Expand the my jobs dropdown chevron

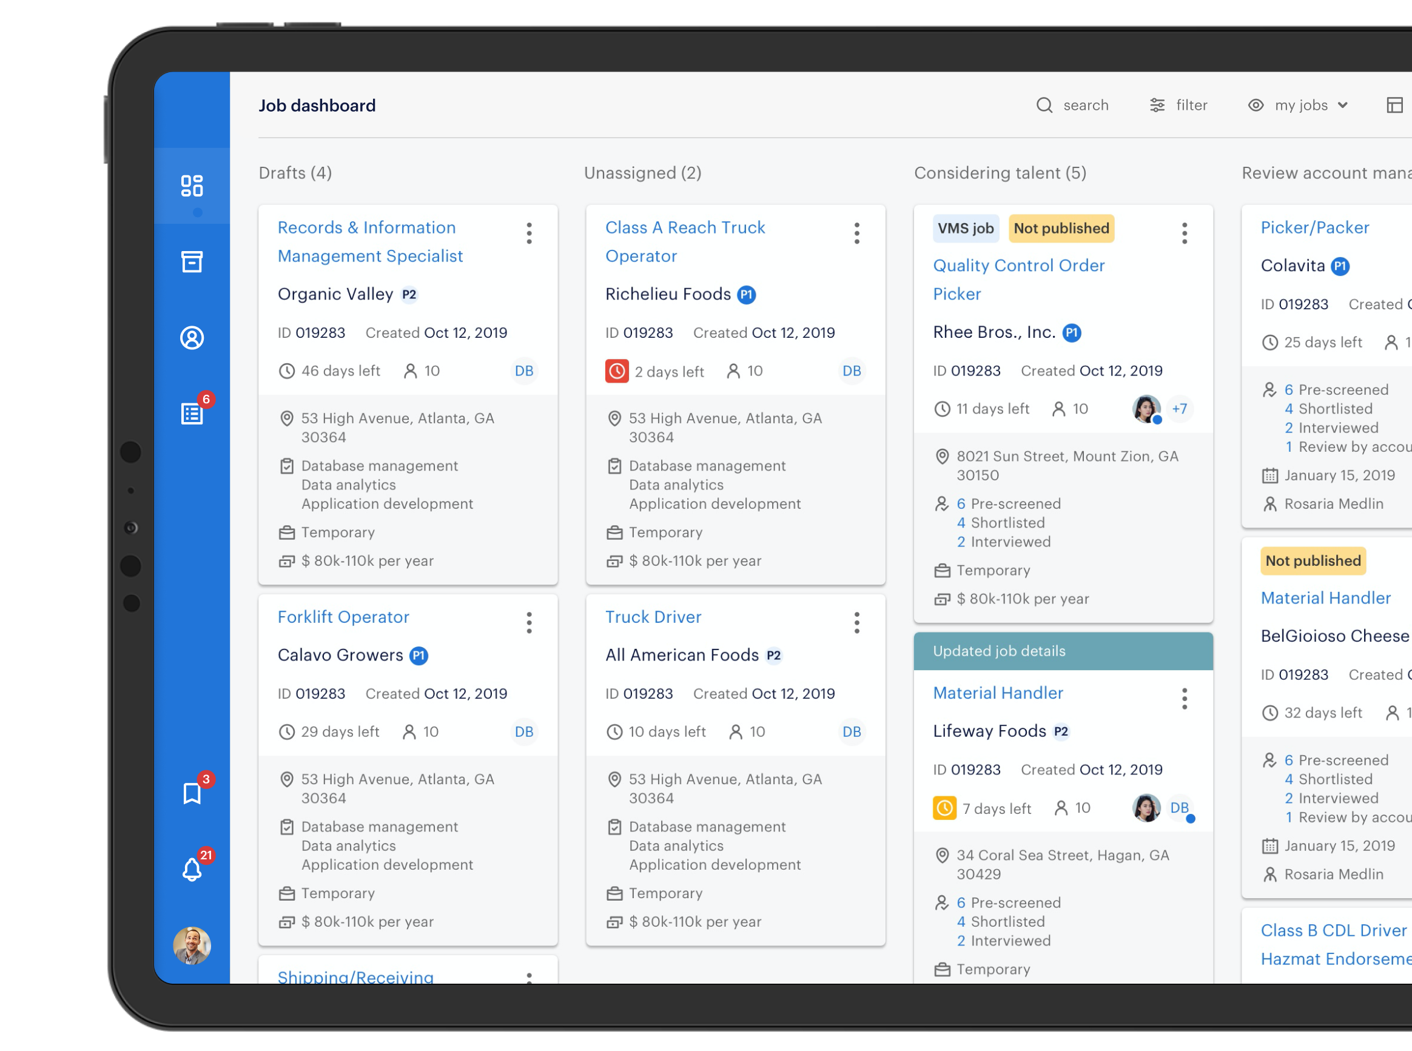[1343, 105]
